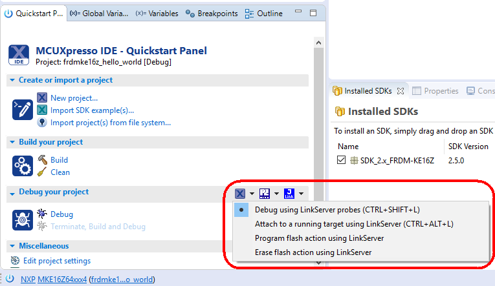Collapse the Create or import a project section

point(12,80)
